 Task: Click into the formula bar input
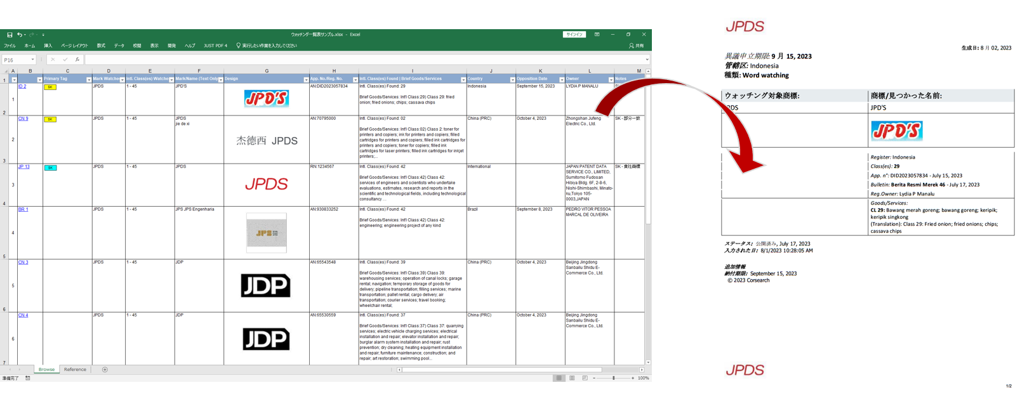click(364, 60)
